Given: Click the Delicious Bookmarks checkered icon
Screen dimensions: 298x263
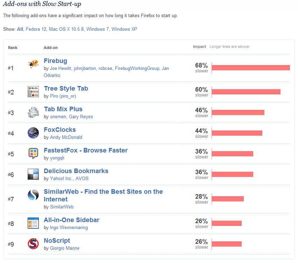Looking at the screenshot, I should tap(33, 174).
